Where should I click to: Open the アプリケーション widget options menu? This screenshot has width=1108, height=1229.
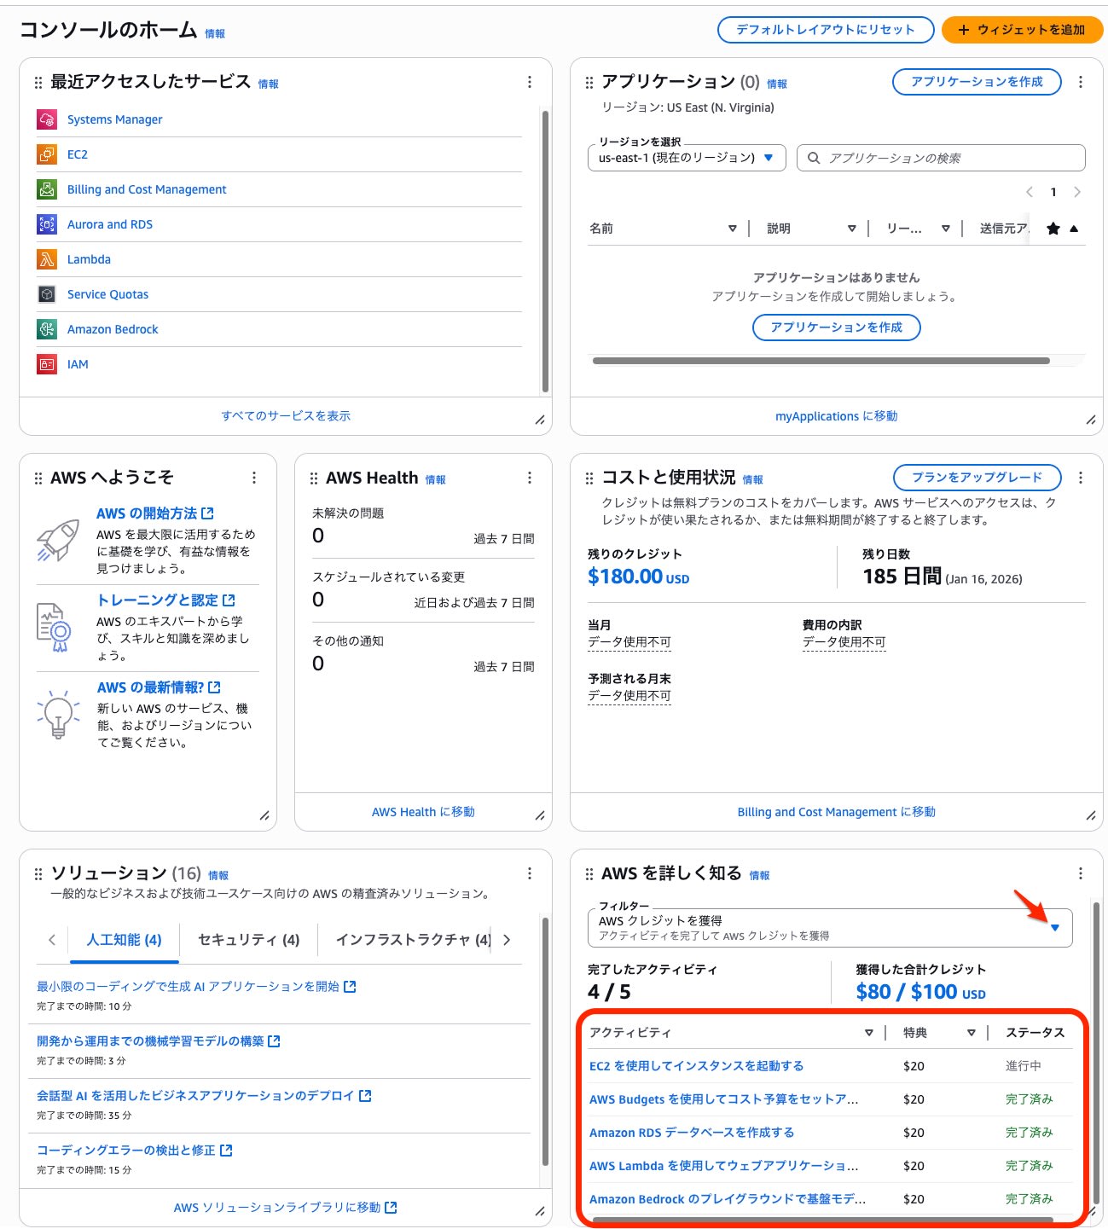click(x=1081, y=82)
